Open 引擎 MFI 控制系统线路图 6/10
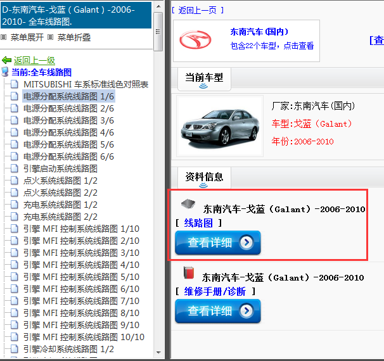 tap(81, 289)
